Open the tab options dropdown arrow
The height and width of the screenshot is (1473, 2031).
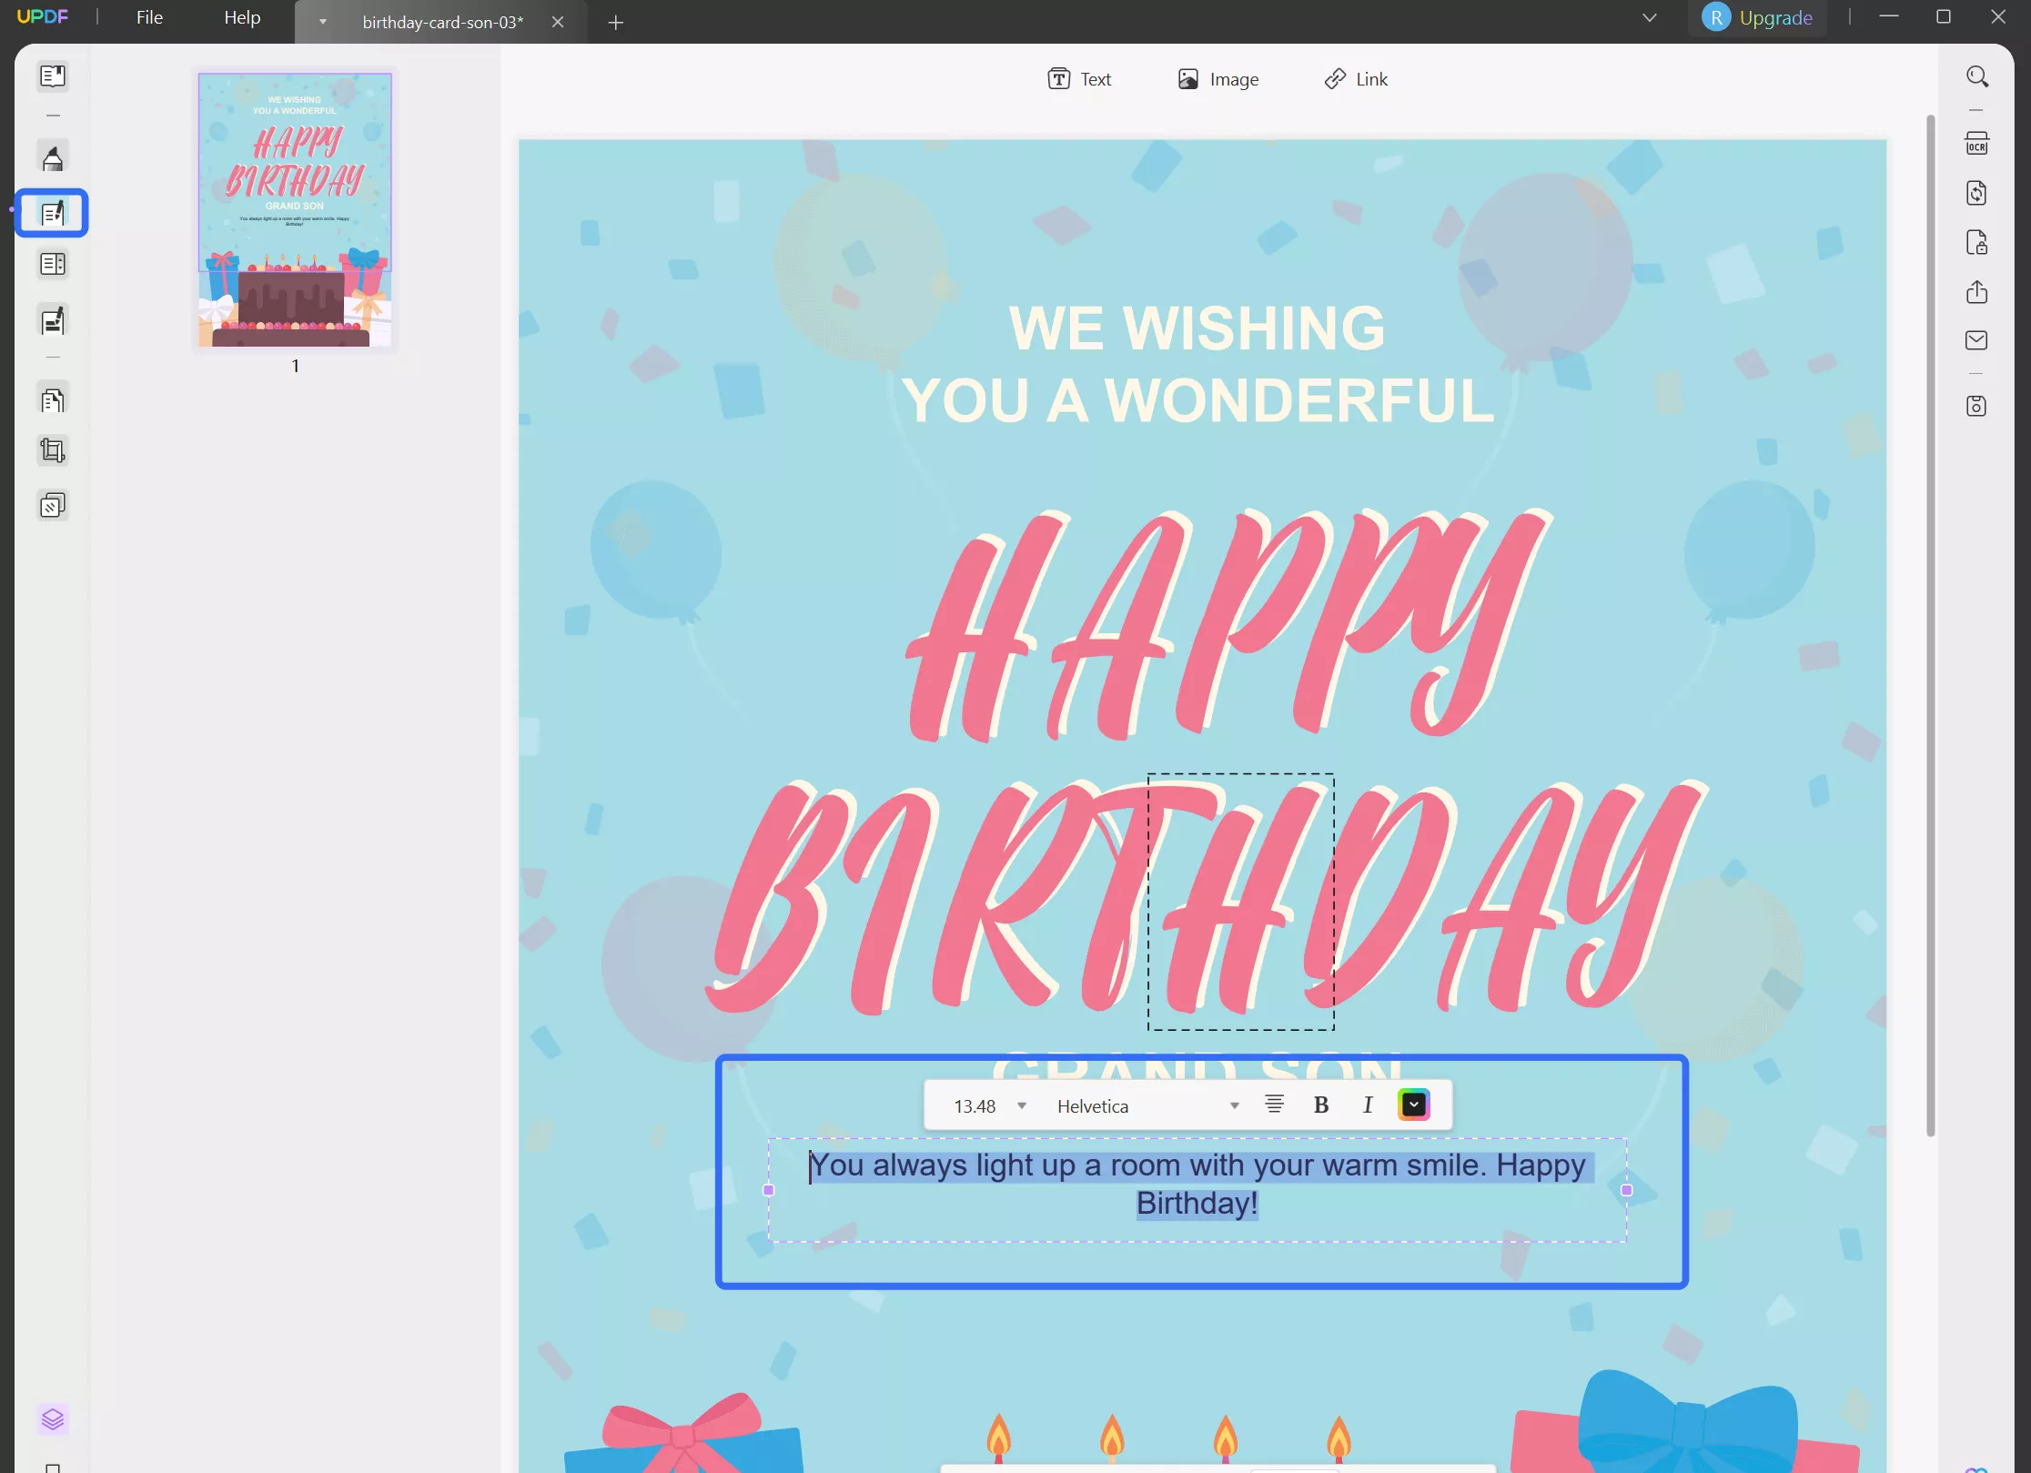[322, 22]
